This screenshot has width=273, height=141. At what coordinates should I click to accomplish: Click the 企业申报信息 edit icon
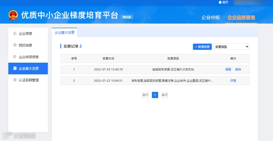point(15,57)
